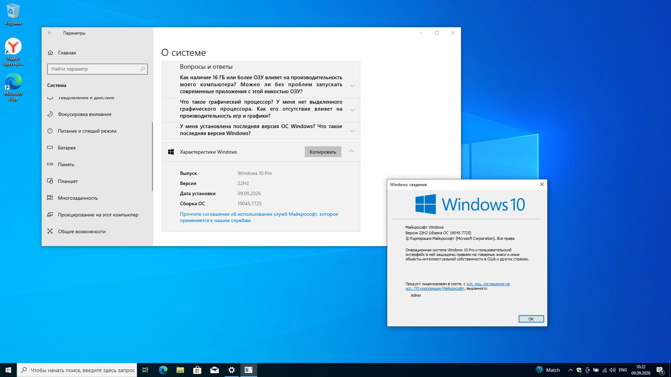The width and height of the screenshot is (671, 377).
Task: Confirm the winver dialog with OK
Action: pos(531,319)
